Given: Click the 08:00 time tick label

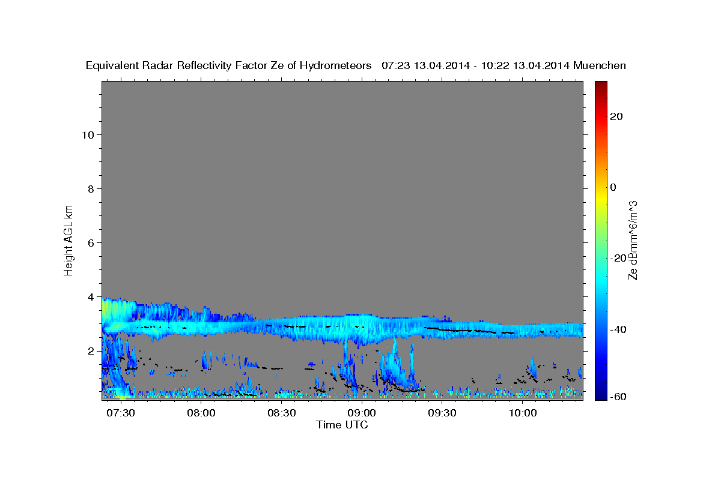Looking at the screenshot, I should tap(201, 414).
